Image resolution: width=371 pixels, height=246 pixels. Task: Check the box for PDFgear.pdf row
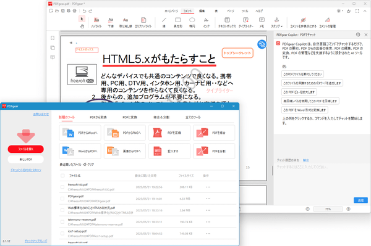click(x=62, y=199)
